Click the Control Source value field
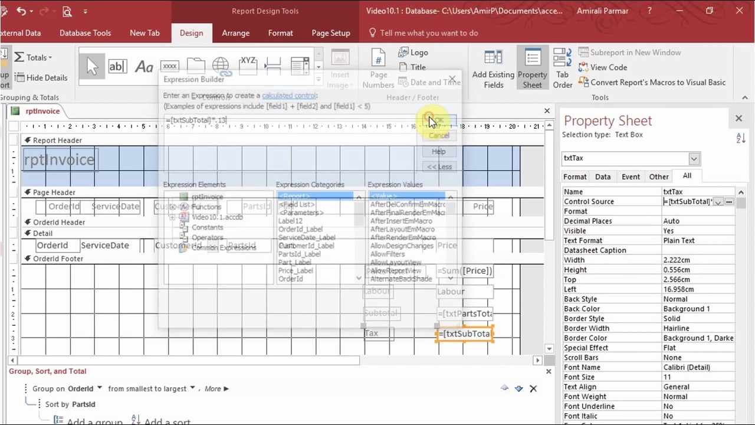This screenshot has height=425, width=755. pyautogui.click(x=687, y=202)
